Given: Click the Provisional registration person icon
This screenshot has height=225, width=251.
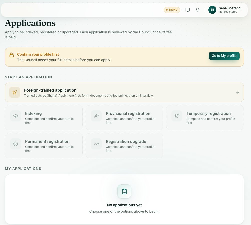Looking at the screenshot, I should coord(96,116).
